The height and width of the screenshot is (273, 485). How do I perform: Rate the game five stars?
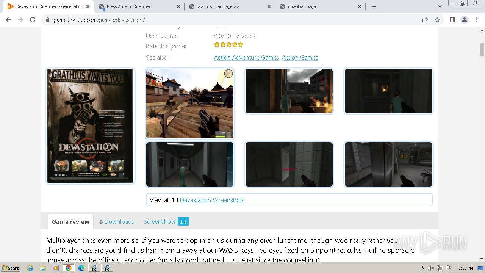[x=241, y=45]
